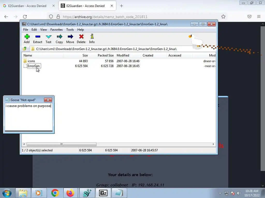
Task: Click the network tray icon
Action: (226, 193)
